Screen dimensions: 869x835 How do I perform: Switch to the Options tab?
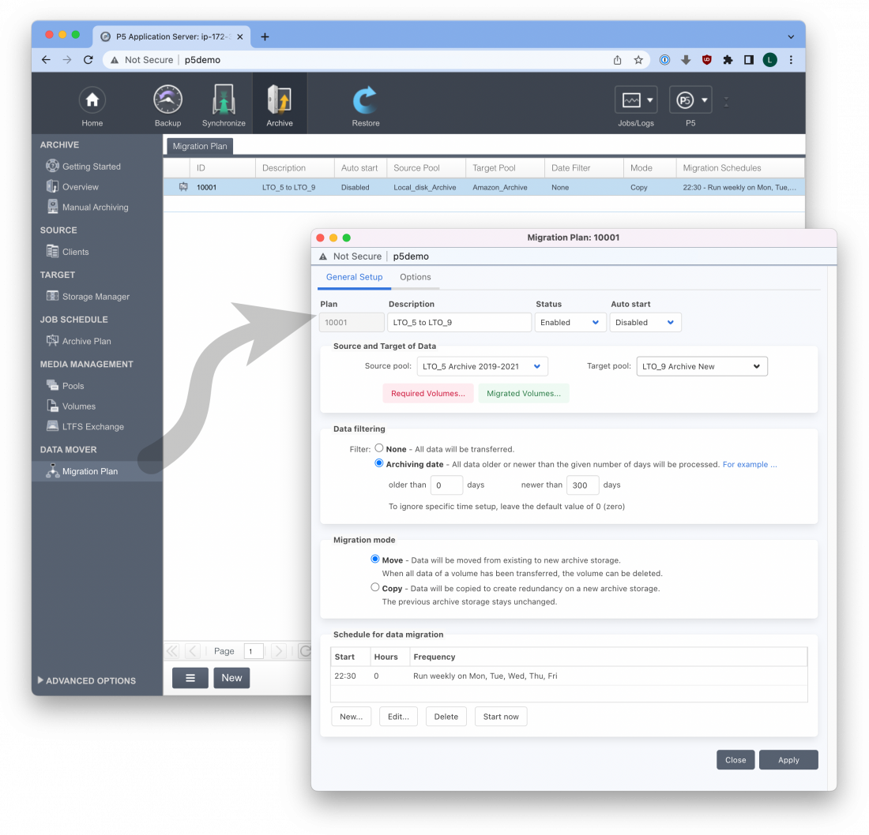pos(415,277)
